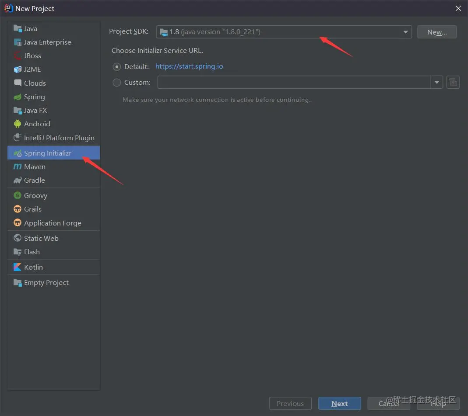Image resolution: width=468 pixels, height=416 pixels.
Task: Click the Spring Initializr label text
Action: [x=47, y=153]
